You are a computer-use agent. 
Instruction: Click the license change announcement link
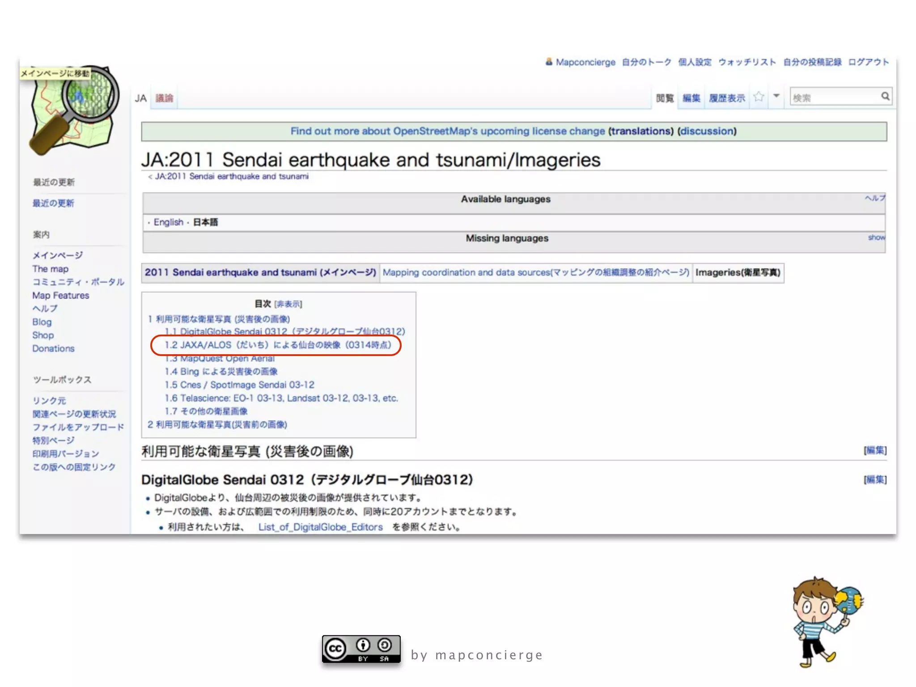tap(447, 131)
